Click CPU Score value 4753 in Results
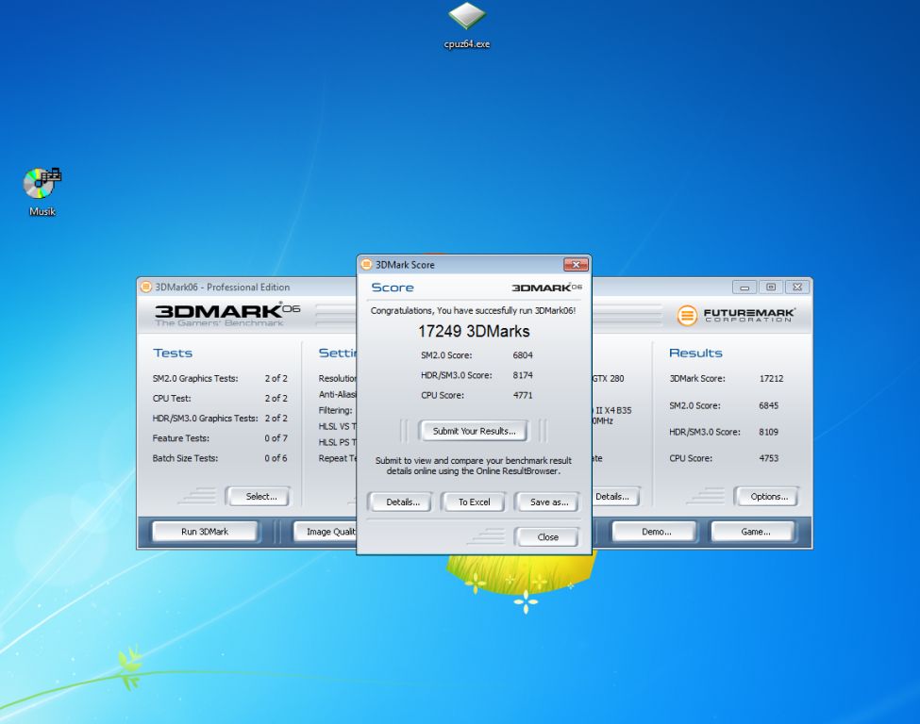The width and height of the screenshot is (920, 724). click(768, 458)
